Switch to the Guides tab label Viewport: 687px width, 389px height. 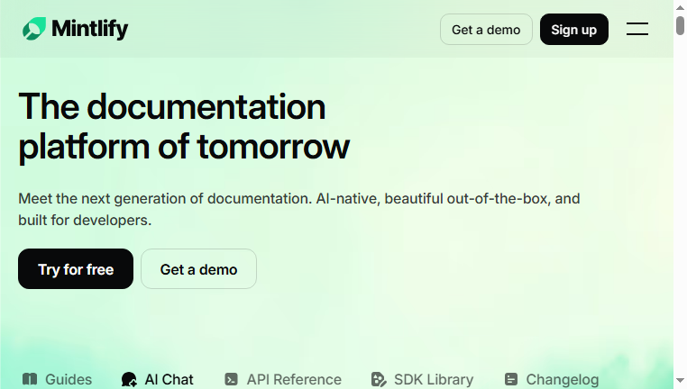tap(69, 379)
